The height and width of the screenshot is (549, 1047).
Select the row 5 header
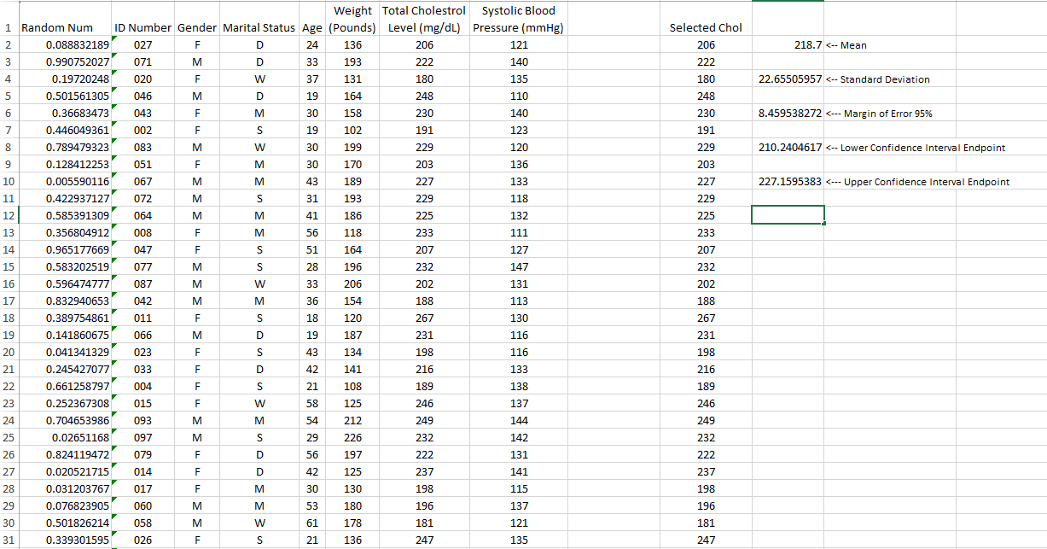tap(9, 96)
